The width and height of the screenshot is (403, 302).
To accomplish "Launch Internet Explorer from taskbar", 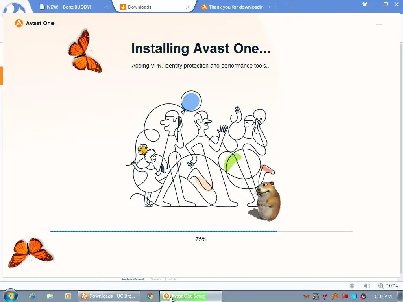I will pos(32,296).
